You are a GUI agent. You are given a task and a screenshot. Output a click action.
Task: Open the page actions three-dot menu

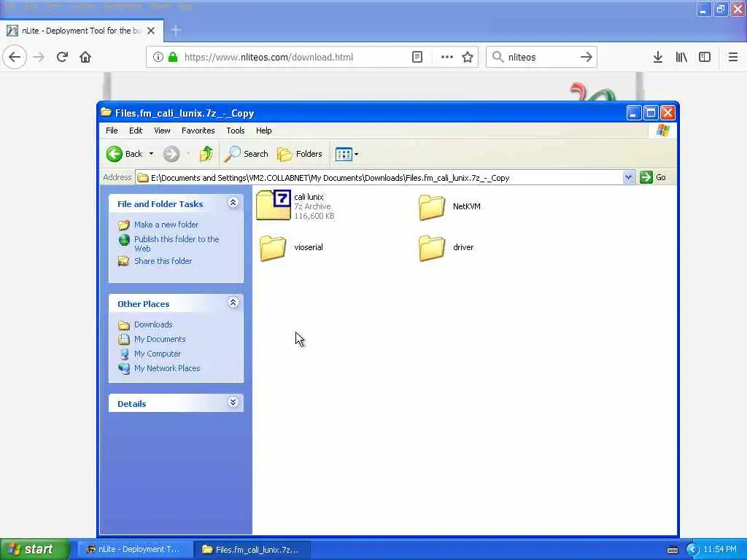pos(447,57)
